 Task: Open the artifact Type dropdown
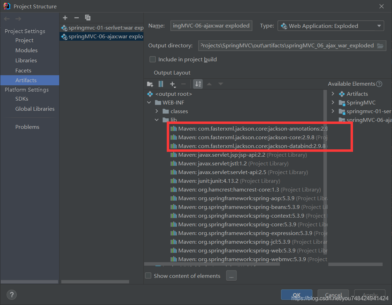[331, 26]
